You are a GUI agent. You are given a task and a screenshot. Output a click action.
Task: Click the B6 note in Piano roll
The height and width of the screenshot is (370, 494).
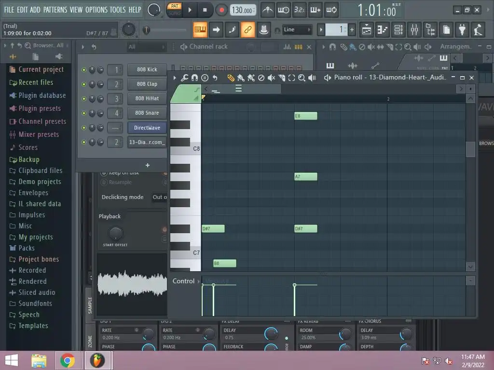tap(225, 264)
